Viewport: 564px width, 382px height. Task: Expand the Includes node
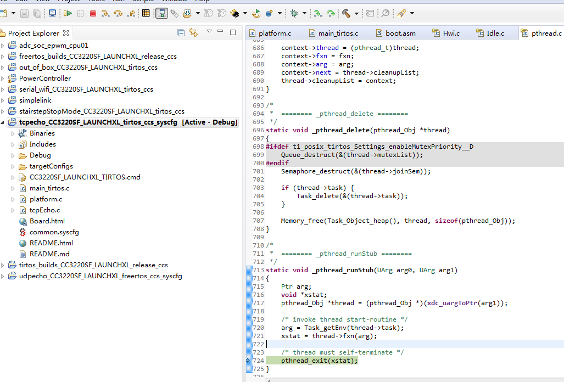[x=13, y=144]
